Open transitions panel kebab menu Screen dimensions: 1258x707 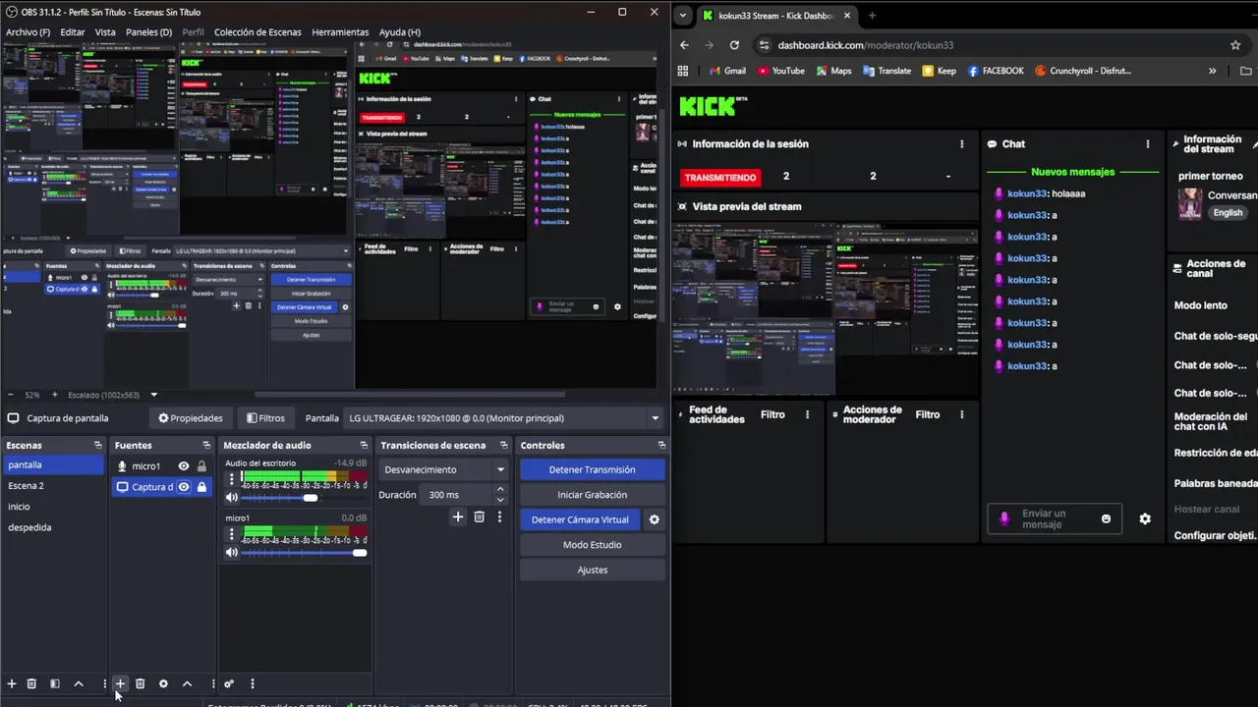(499, 517)
